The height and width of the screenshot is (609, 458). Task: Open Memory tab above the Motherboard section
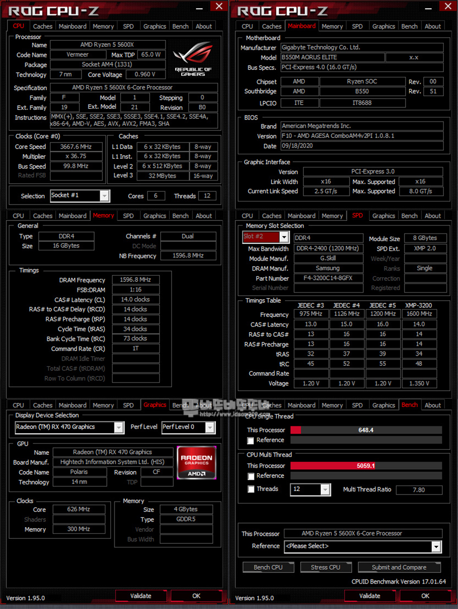tap(332, 26)
